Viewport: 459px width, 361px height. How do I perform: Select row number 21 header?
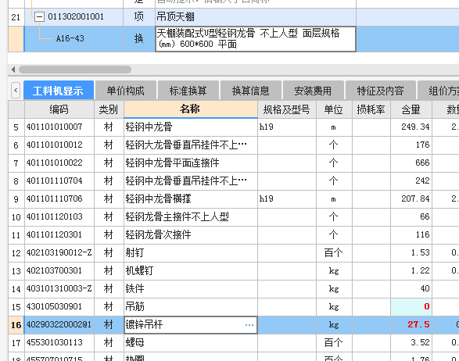(16, 16)
